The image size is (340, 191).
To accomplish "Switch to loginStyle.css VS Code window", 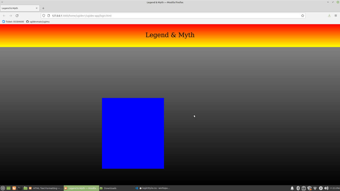I will pos(152,188).
